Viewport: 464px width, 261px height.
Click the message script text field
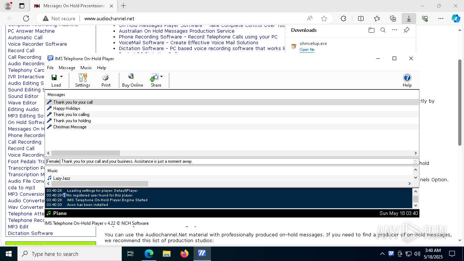point(229,161)
